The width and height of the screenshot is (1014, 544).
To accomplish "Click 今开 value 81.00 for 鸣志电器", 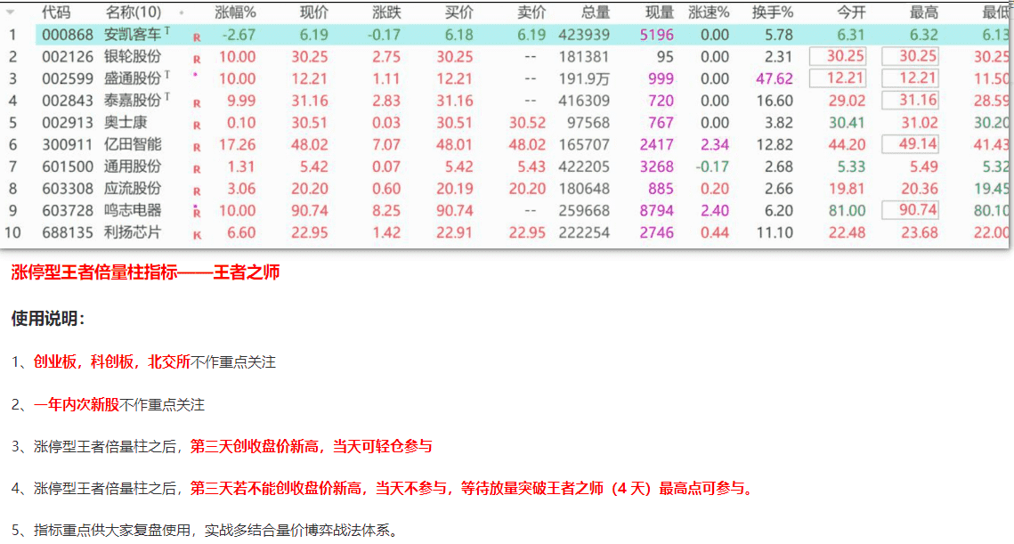I will (x=848, y=211).
